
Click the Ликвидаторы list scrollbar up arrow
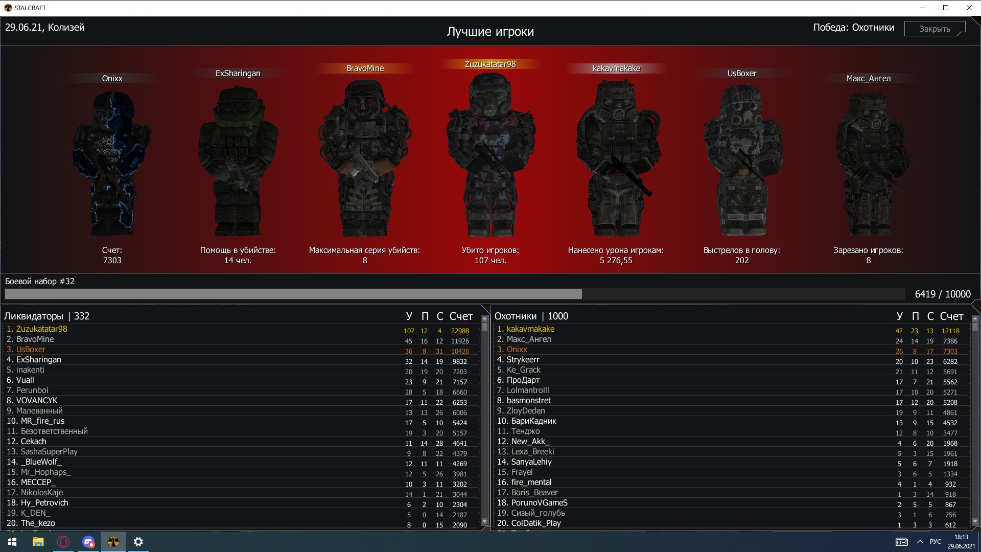(485, 318)
